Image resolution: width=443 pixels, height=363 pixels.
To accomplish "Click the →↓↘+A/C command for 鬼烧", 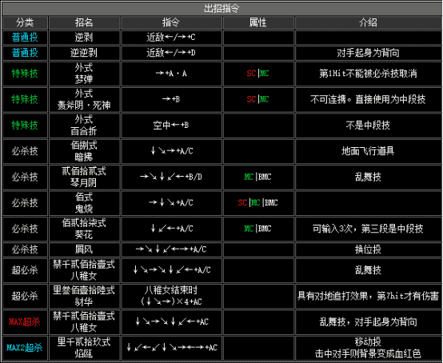I will (171, 202).
